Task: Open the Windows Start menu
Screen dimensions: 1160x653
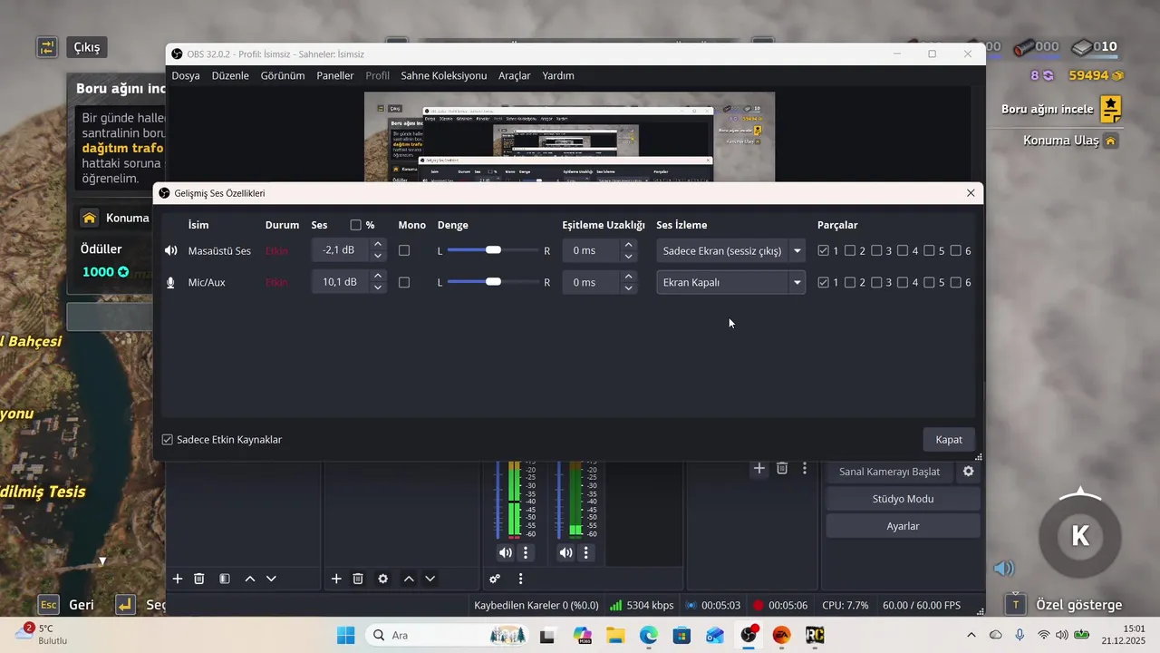Action: coord(345,635)
